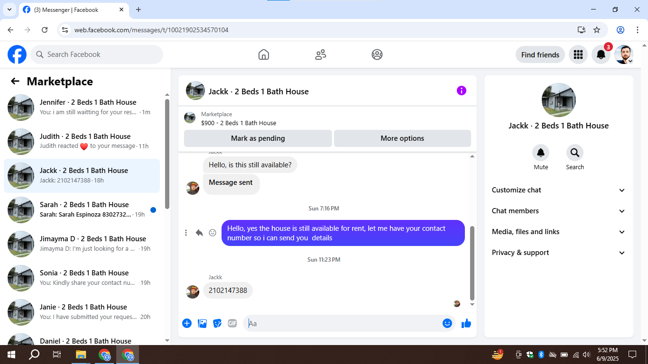This screenshot has width=648, height=364.
Task: Click the browser address bar URL
Action: point(151,30)
